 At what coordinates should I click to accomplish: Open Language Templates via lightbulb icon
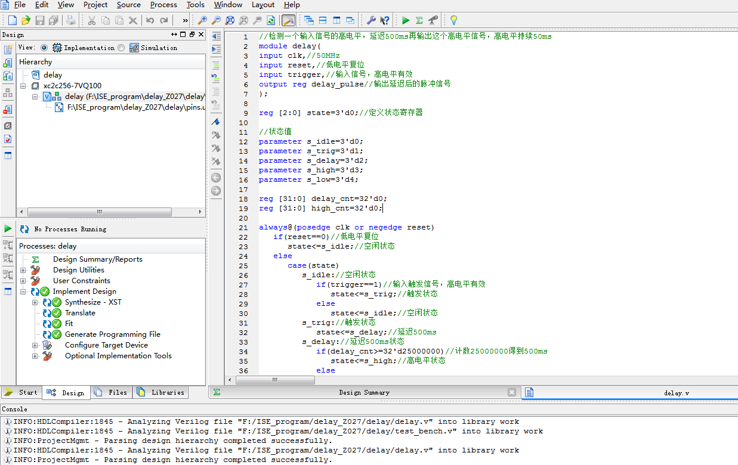click(x=453, y=20)
